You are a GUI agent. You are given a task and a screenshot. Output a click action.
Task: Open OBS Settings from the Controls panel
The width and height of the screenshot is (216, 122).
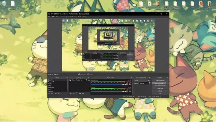[x=160, y=91]
